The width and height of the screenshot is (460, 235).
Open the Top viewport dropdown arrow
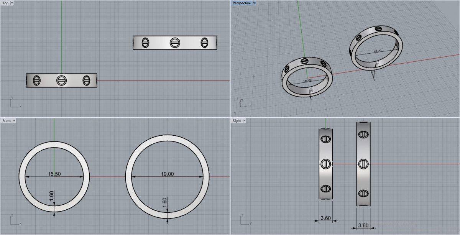pos(12,3)
